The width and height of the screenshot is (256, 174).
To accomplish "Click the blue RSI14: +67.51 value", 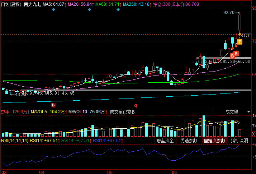I will coord(108,141).
